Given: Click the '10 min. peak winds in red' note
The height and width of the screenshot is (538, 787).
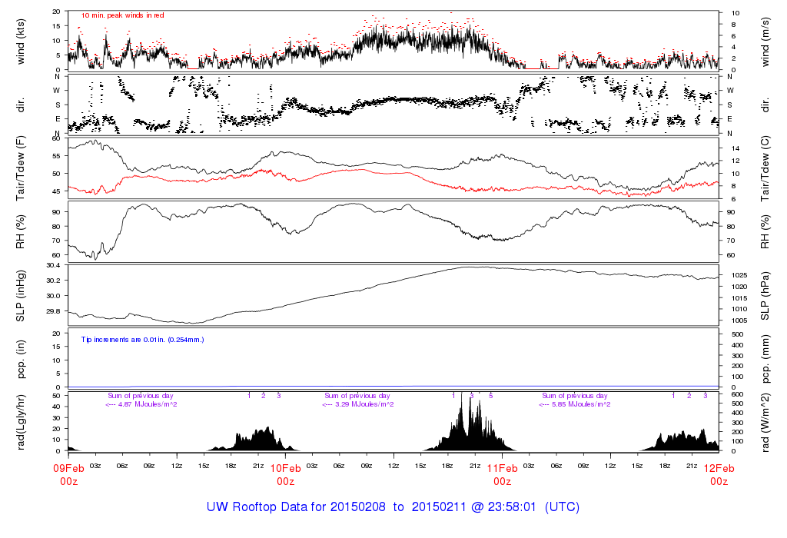Looking at the screenshot, I should pyautogui.click(x=123, y=15).
